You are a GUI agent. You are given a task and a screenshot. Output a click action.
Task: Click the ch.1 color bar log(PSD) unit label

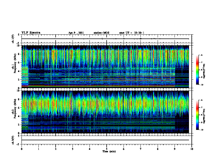point(204,71)
